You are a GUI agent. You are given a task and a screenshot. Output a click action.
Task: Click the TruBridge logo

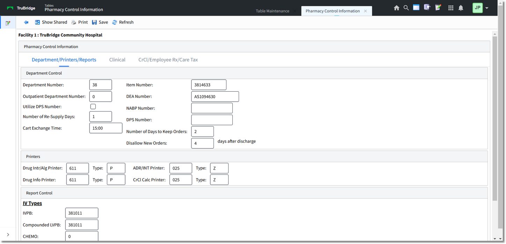(x=21, y=8)
